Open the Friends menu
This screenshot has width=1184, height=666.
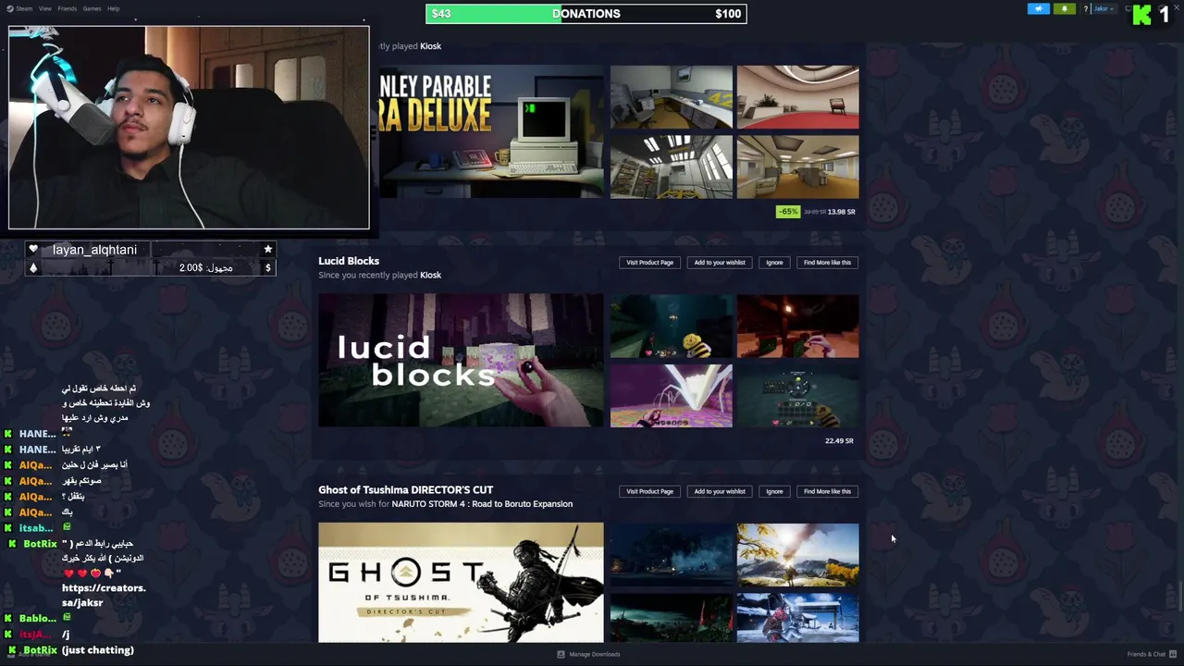click(x=68, y=8)
